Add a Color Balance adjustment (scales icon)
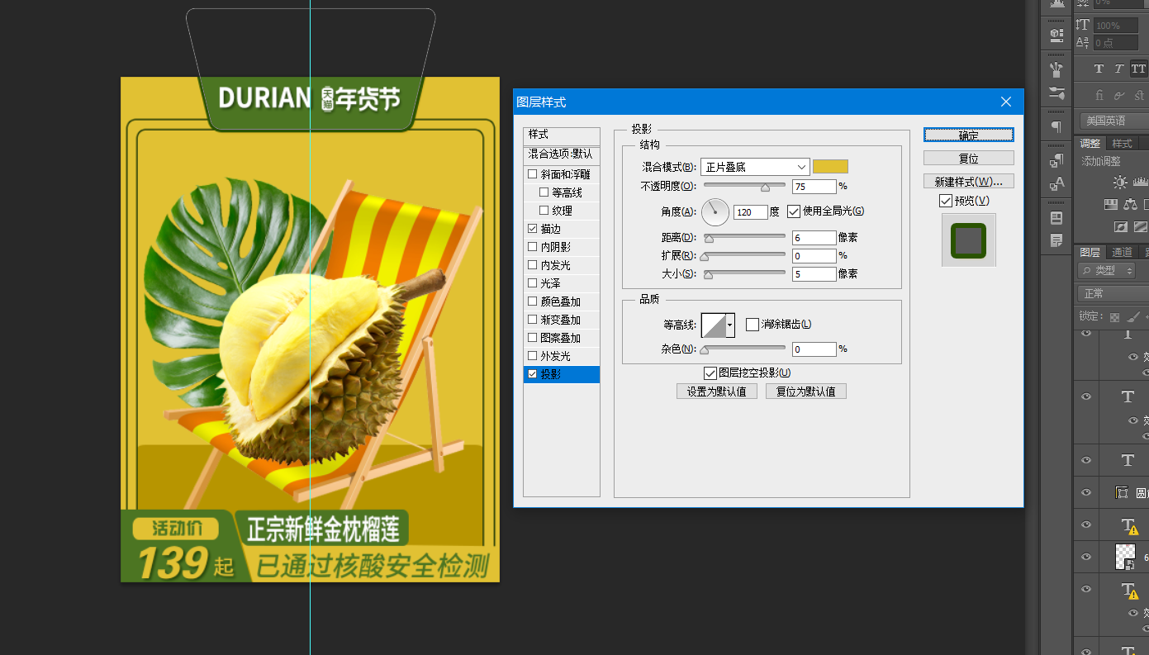Screen dimensions: 1149x655 tap(1131, 204)
